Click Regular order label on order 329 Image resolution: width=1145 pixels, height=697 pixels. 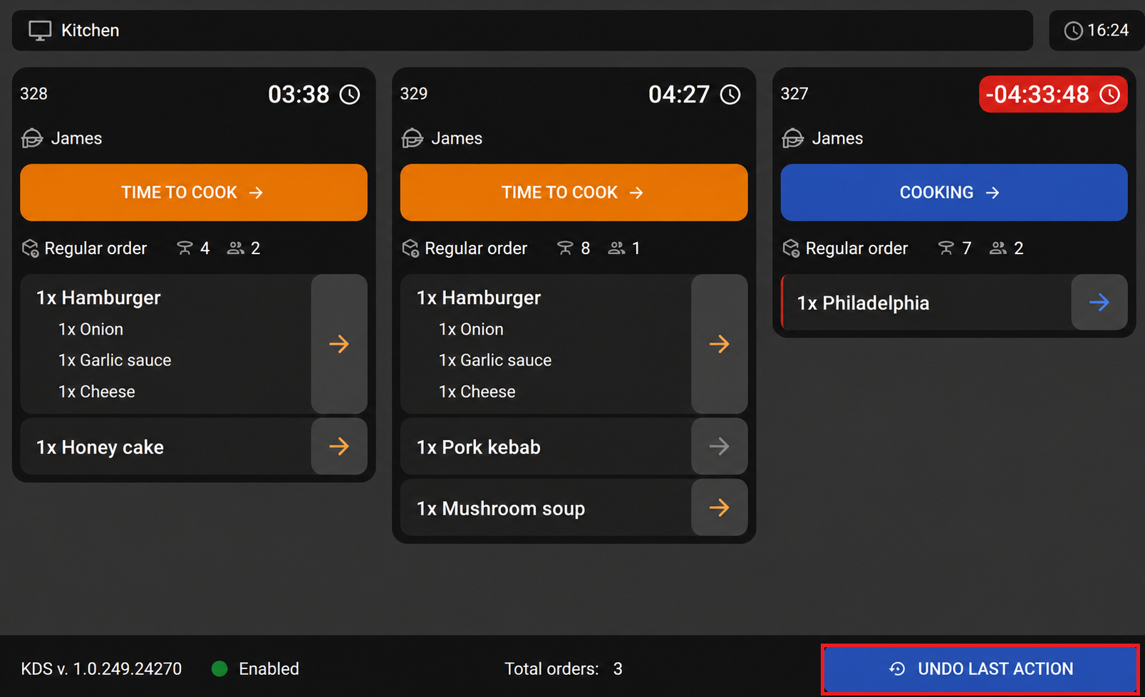point(476,248)
